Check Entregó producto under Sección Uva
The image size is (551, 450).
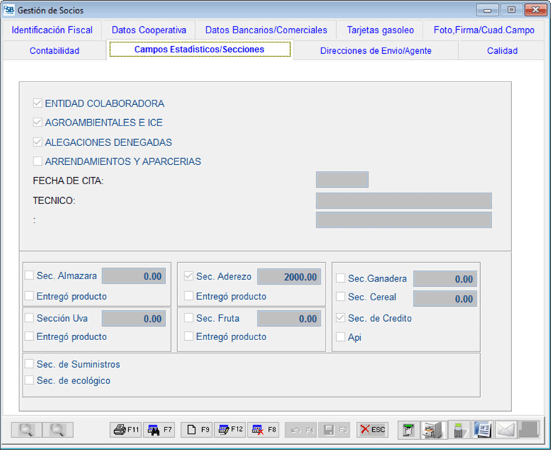[x=30, y=337]
